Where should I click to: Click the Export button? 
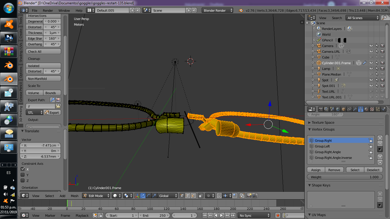pos(52,113)
